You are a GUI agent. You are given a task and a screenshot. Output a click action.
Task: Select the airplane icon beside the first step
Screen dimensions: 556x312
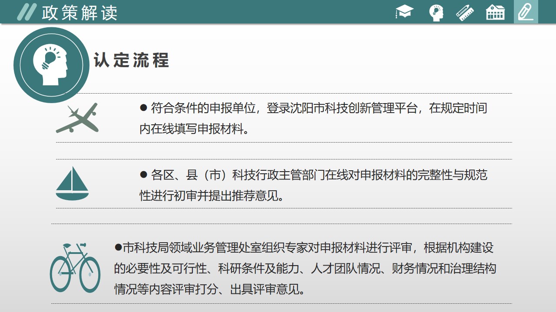[77, 117]
